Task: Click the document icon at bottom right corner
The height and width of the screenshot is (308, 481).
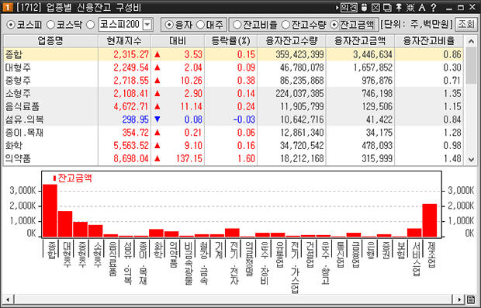Action: [471, 299]
